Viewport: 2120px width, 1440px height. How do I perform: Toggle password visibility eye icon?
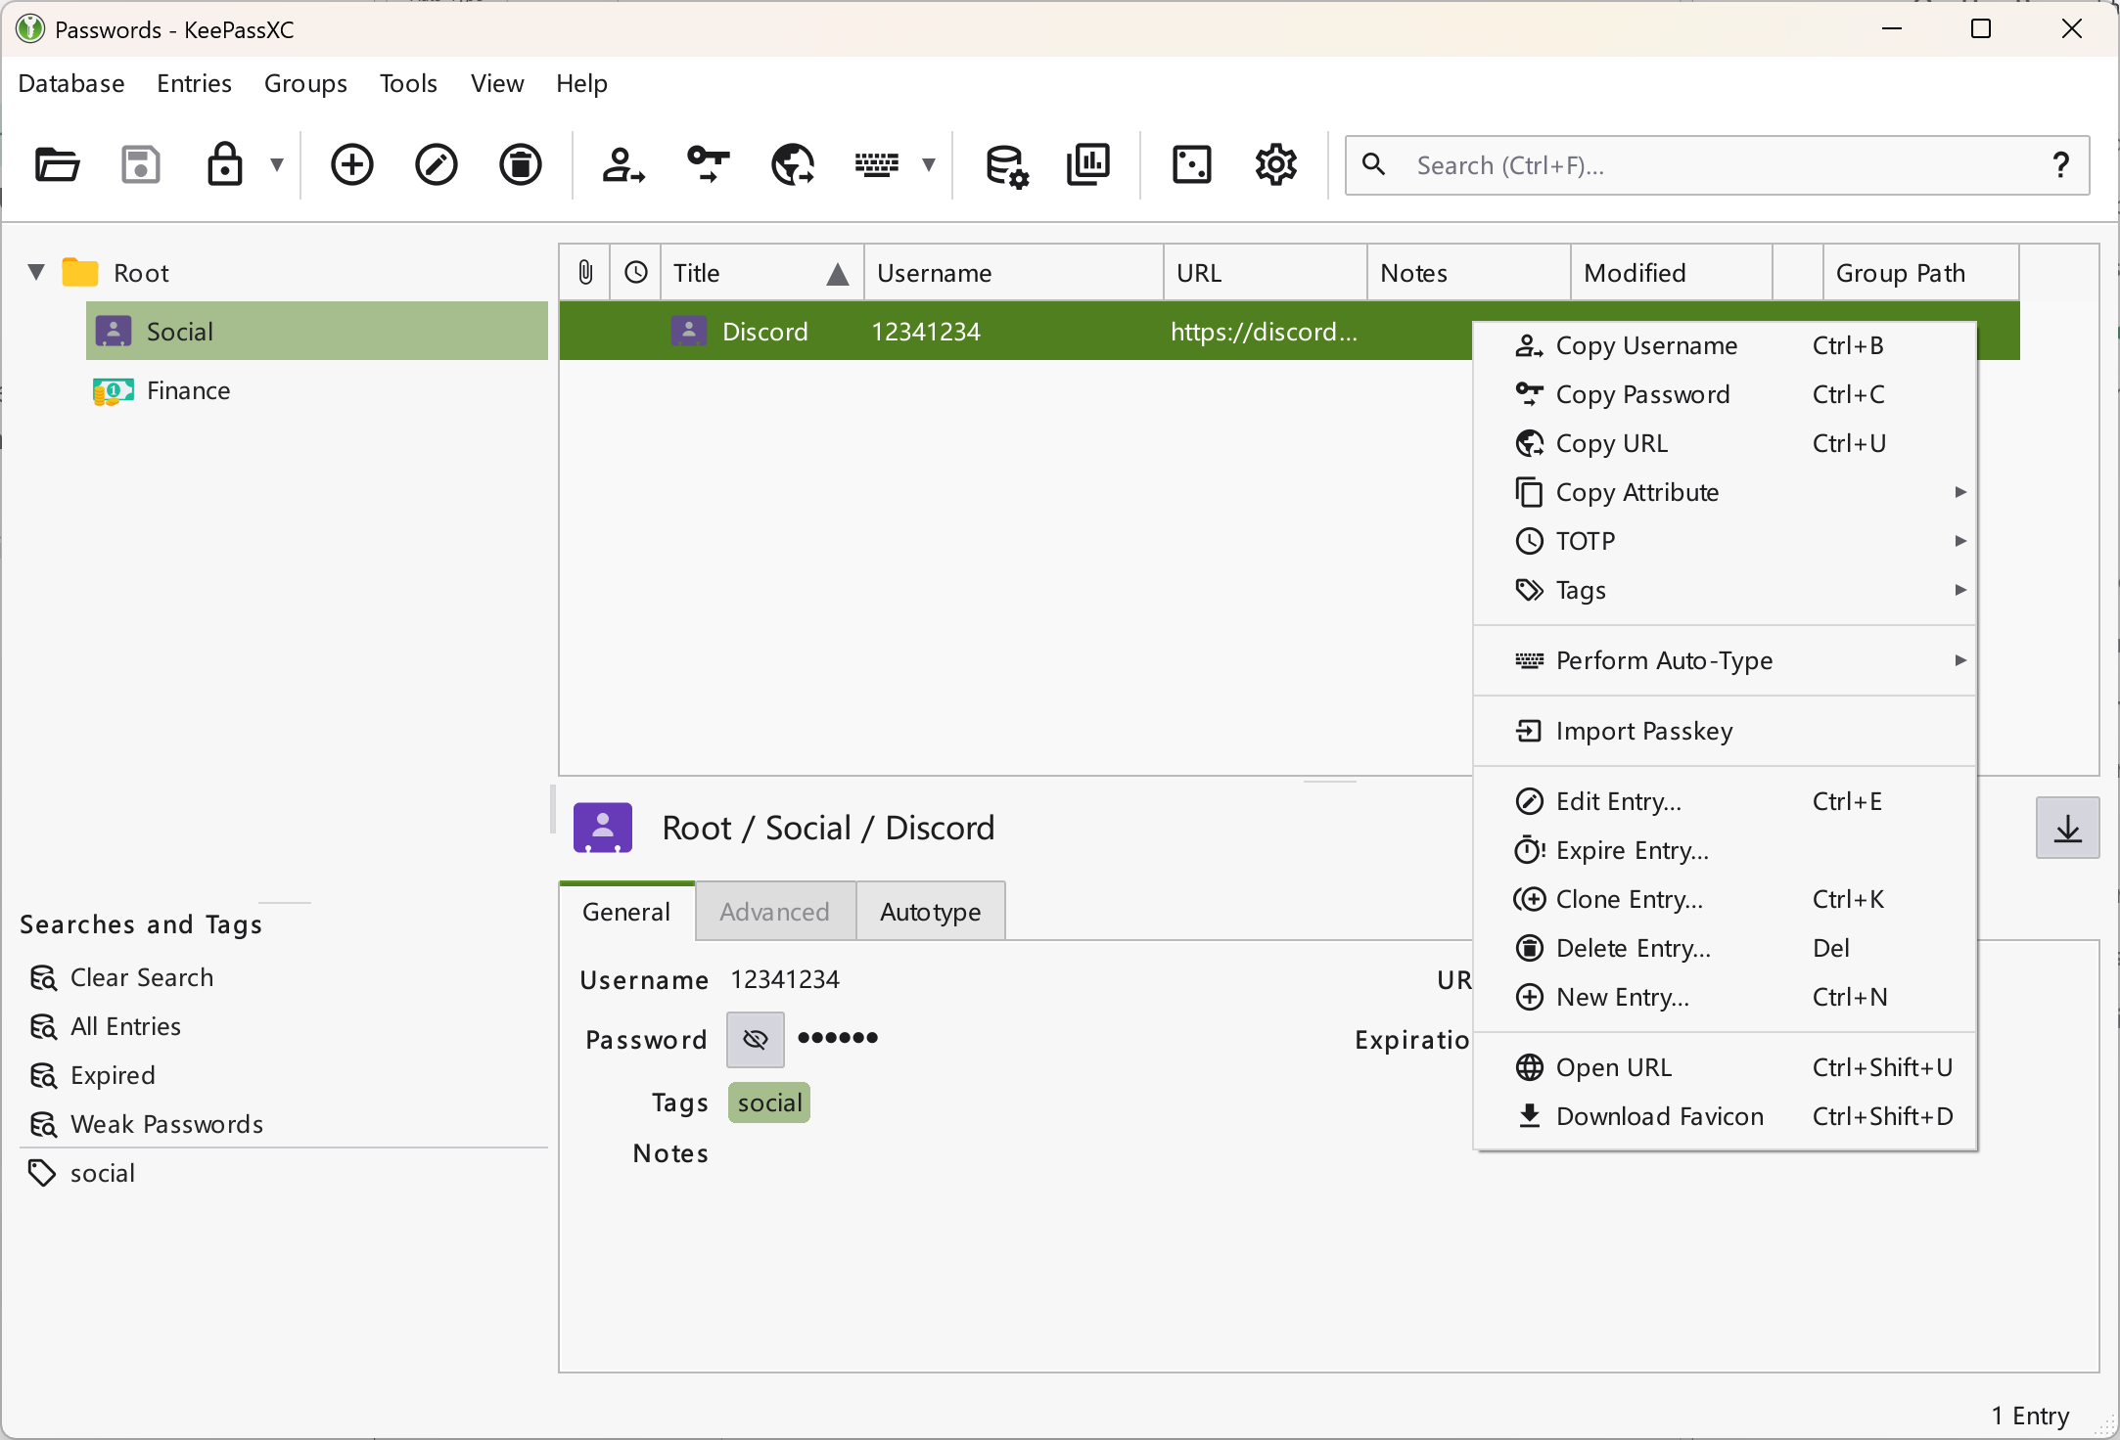[755, 1039]
